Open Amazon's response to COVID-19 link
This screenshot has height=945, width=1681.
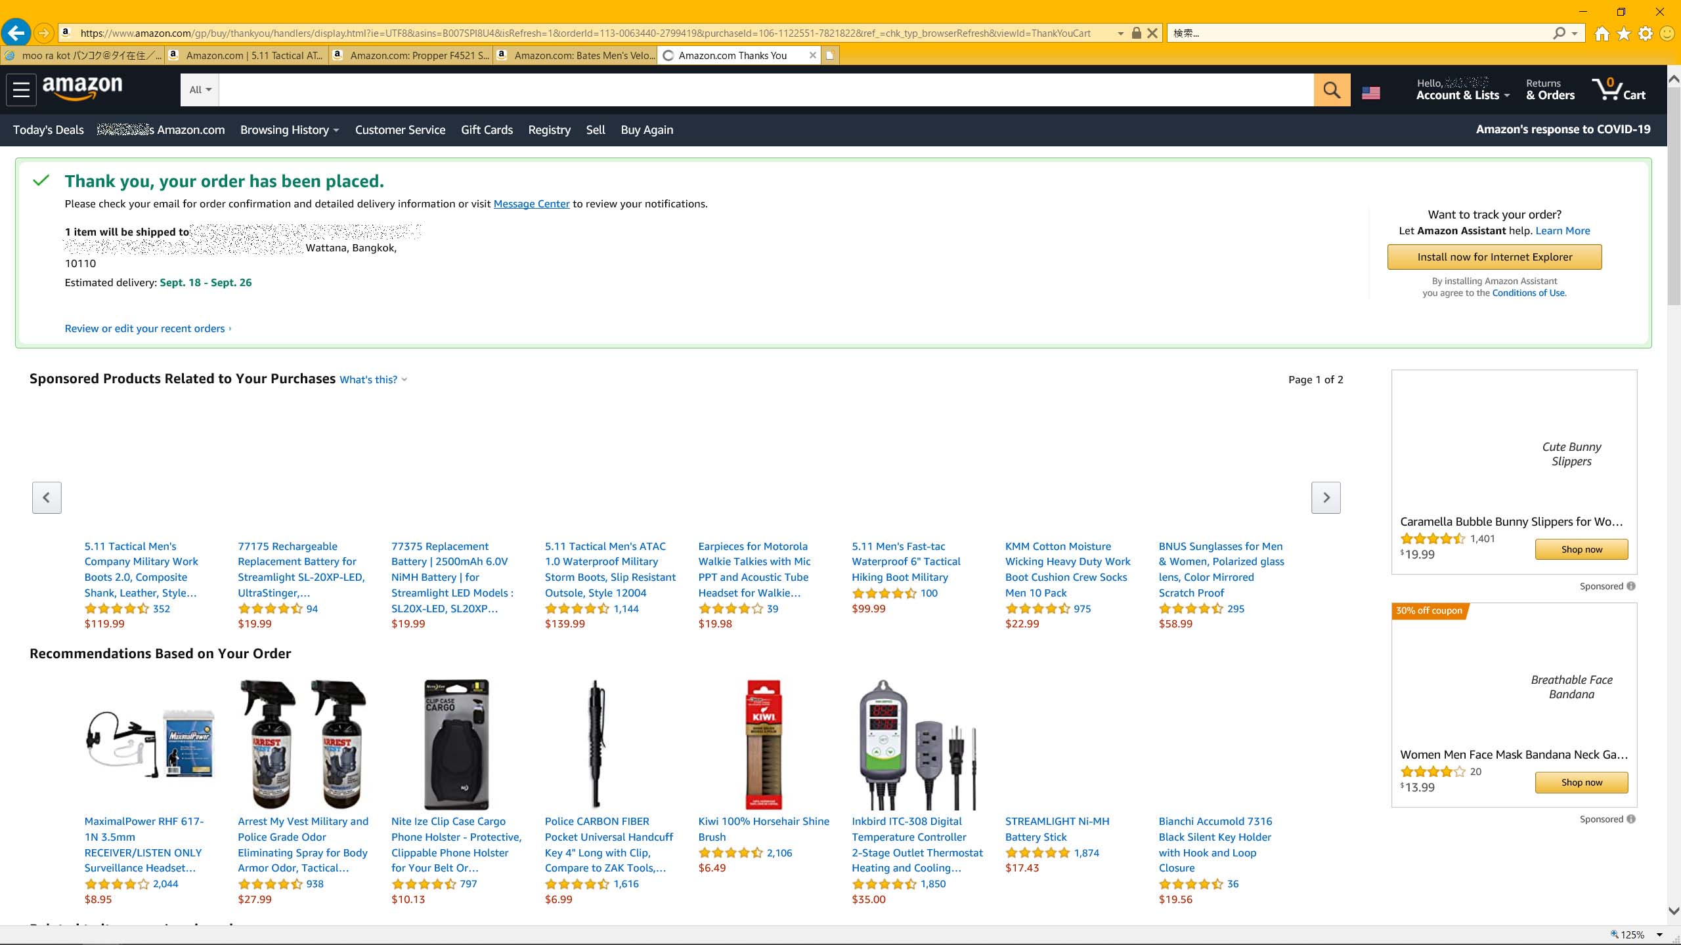[1563, 129]
